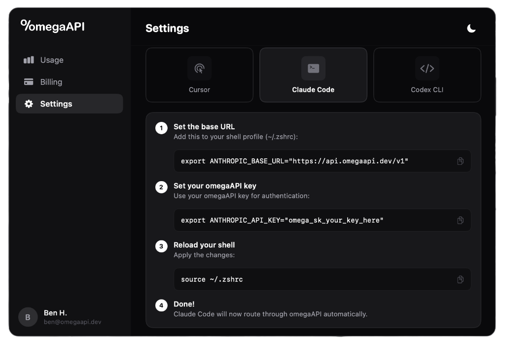Viewport: 505px width, 344px height.
Task: Switch to the Cursor setup tab
Action: (x=199, y=75)
